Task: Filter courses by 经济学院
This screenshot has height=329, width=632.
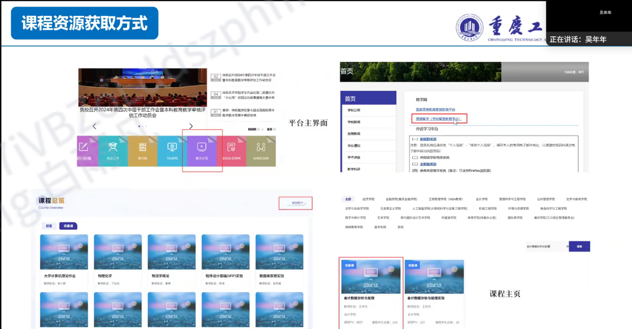Action: pyautogui.click(x=369, y=199)
